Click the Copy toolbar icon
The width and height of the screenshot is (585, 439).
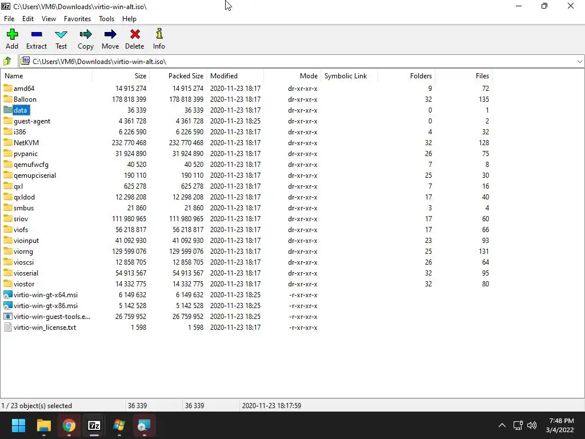click(x=86, y=34)
